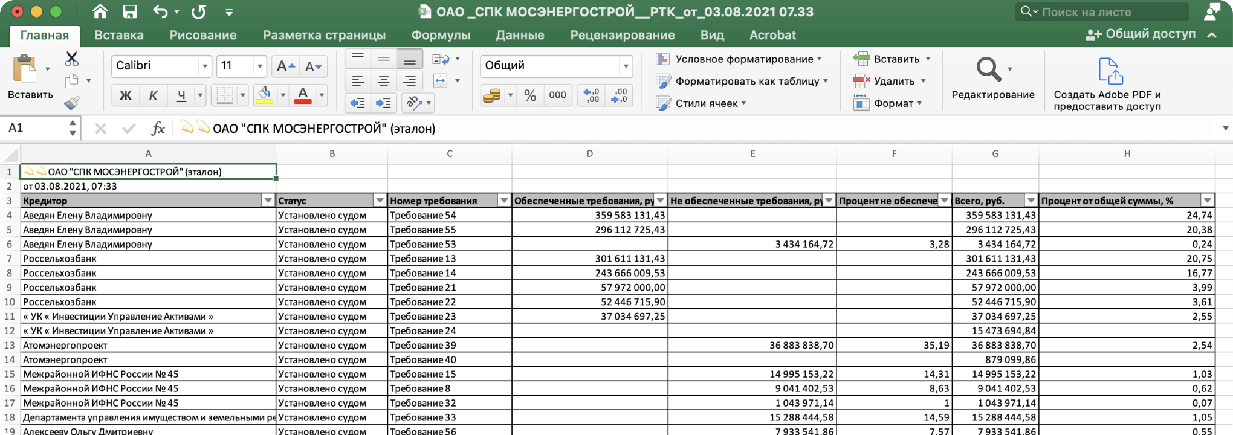
Task: Decrease decimal places
Action: pos(620,95)
